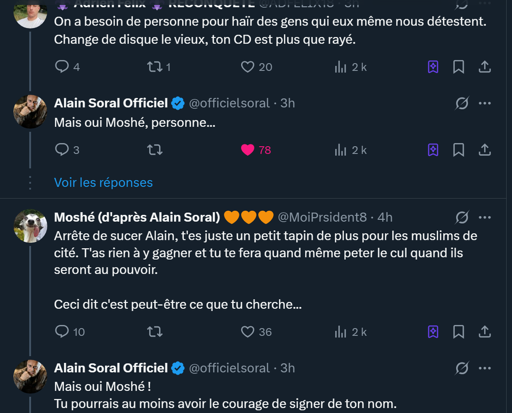Viewport: 512px width, 413px height.
Task: Bookmark the Moshé 'Arrête de sucer' tweet
Action: tap(458, 331)
